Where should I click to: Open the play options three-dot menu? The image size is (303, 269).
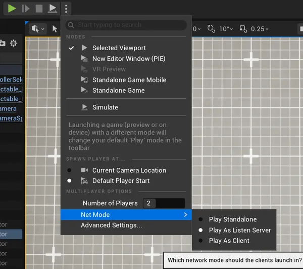[66, 9]
